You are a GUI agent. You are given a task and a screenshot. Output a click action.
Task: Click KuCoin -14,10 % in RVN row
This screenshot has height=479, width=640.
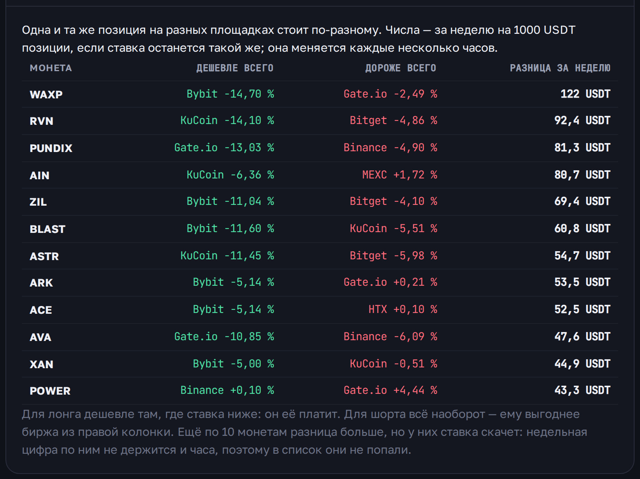point(227,121)
